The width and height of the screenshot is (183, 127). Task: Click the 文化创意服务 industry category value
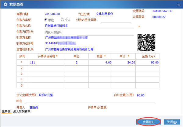pos(104,14)
